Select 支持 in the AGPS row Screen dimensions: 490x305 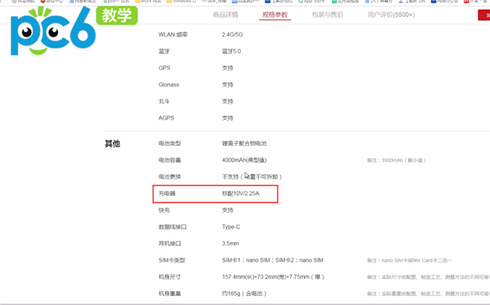pyautogui.click(x=228, y=118)
